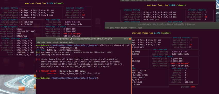219x94 pixels.
Task: Click master 'path geometry' section heading
Action: pyautogui.click(x=179, y=68)
